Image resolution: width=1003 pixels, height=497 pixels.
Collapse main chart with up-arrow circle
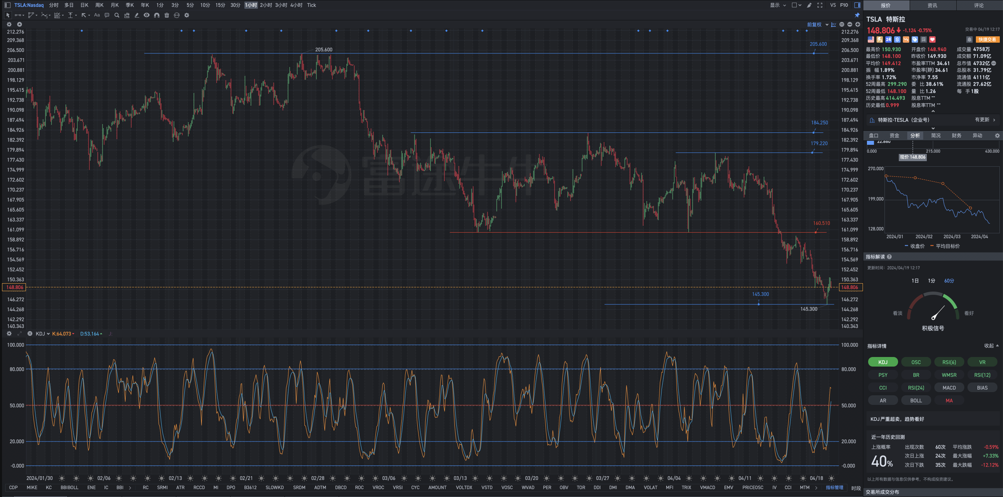coord(19,24)
